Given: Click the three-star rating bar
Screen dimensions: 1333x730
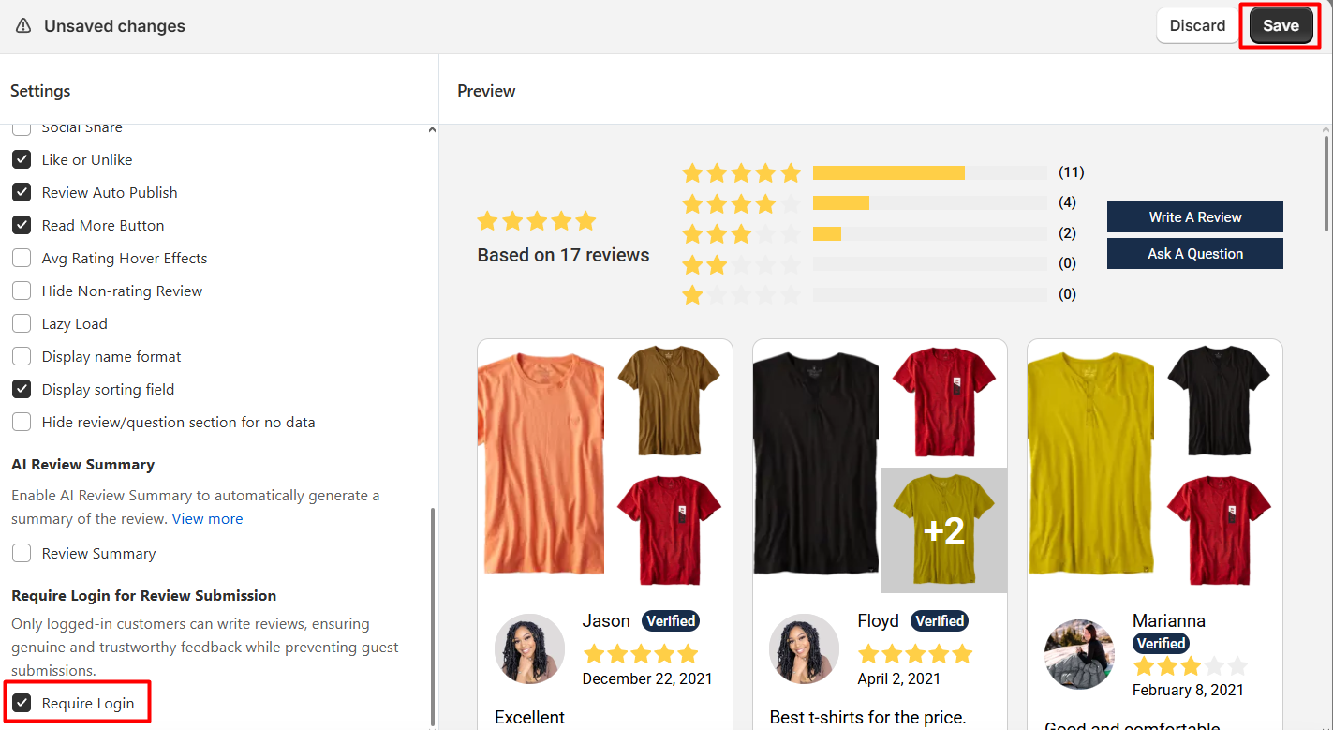Looking at the screenshot, I should tap(930, 233).
